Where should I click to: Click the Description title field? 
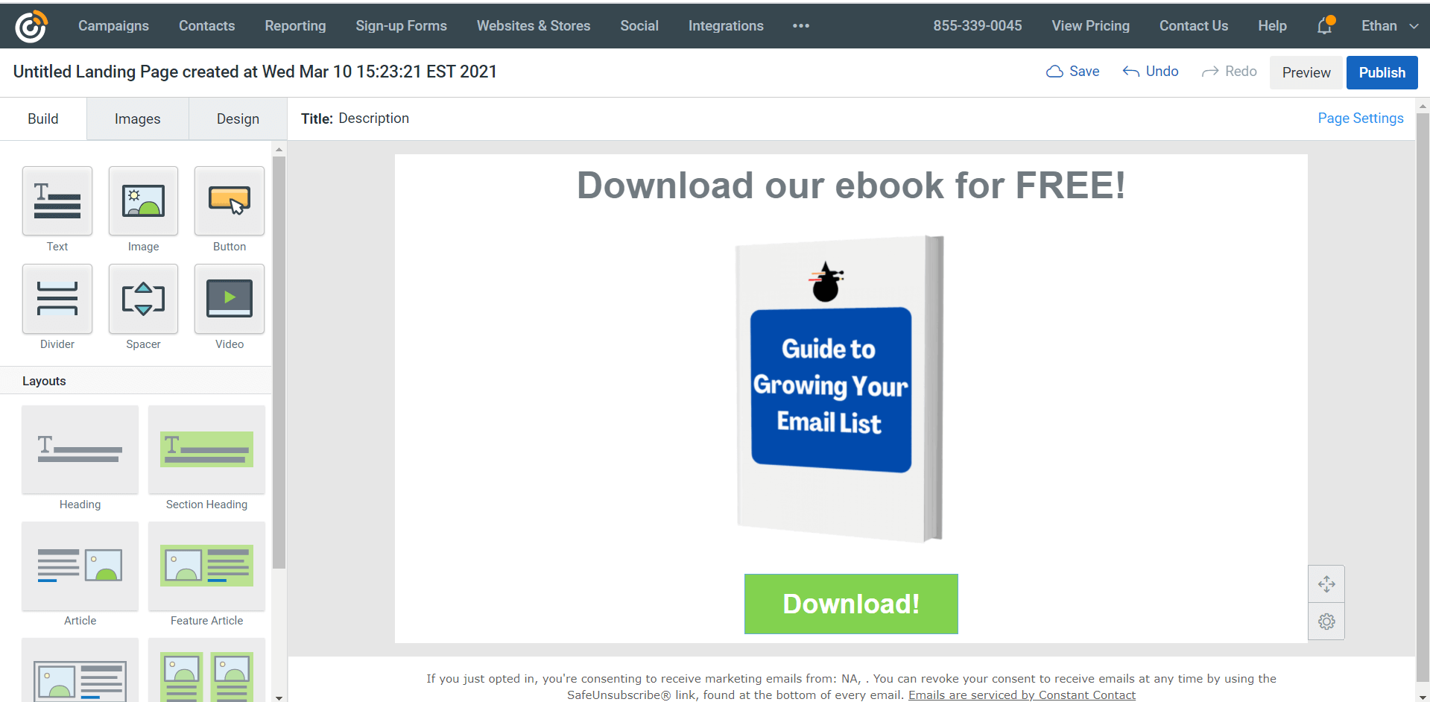click(373, 118)
